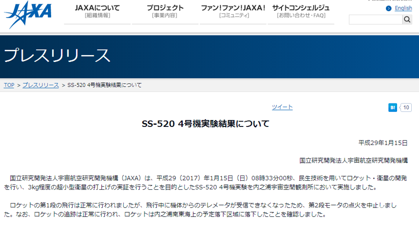Viewport: 419px width, 225px height.
Task: Click the bookmark count 10
Action: pos(406,107)
